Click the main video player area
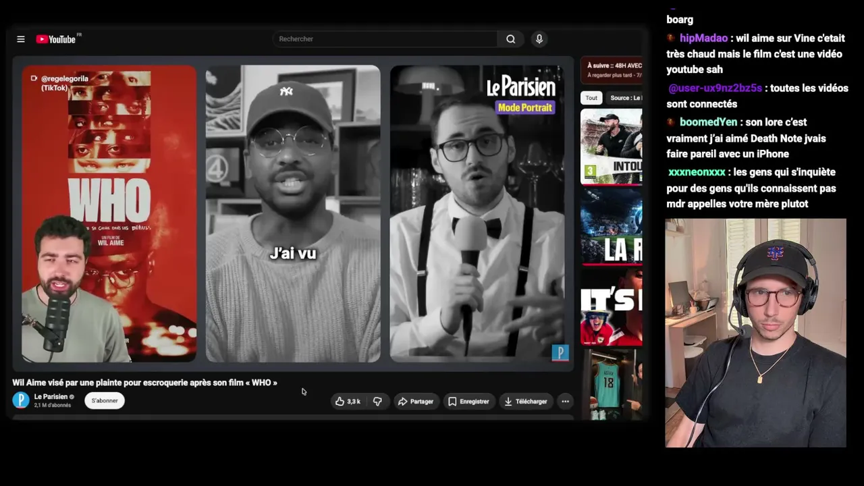The image size is (864, 486). [x=293, y=213]
